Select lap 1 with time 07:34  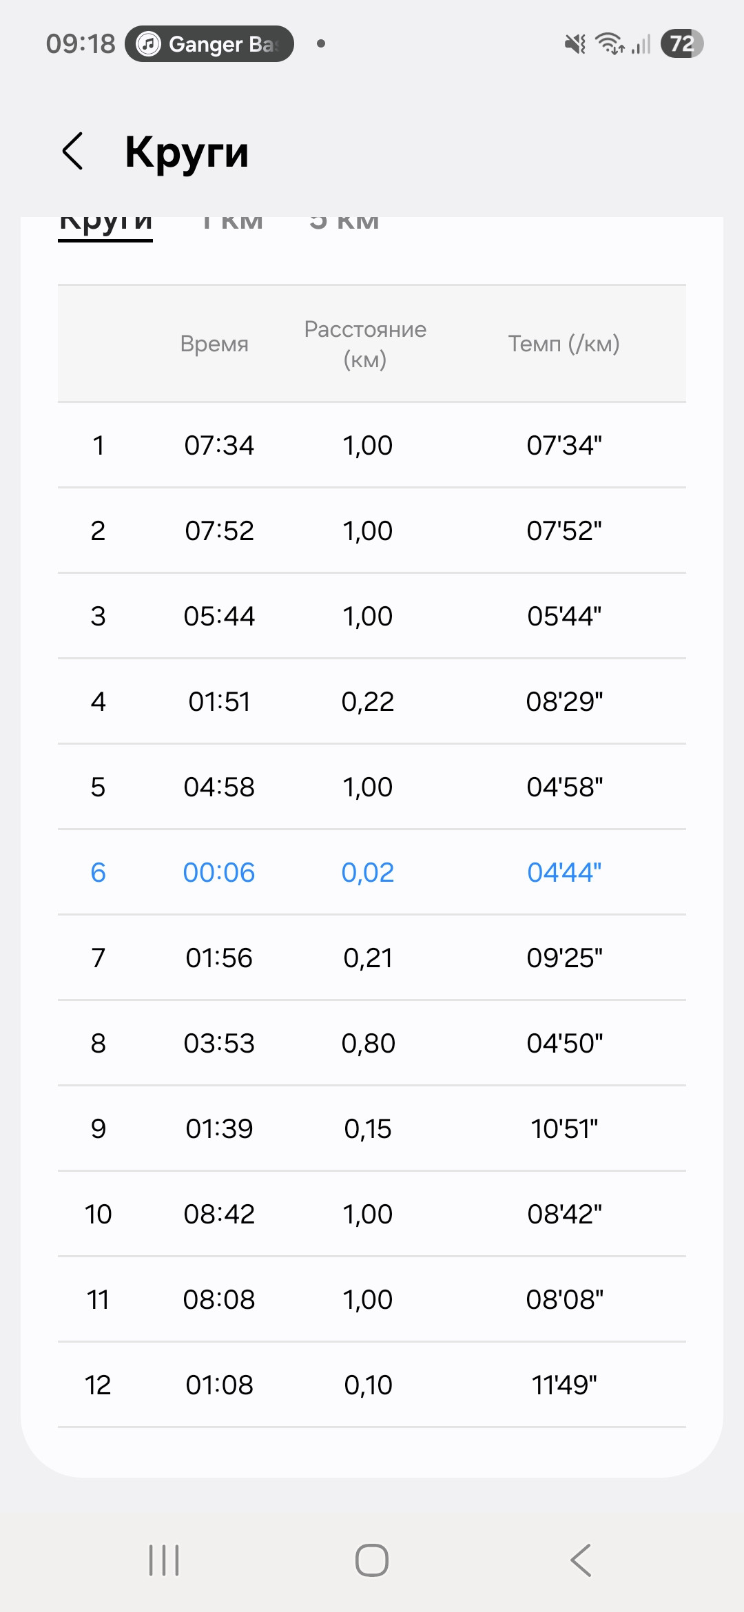(372, 445)
